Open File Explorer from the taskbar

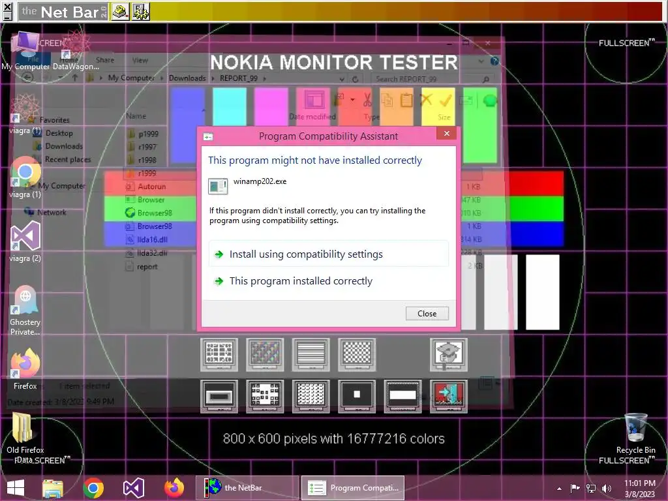(53, 488)
